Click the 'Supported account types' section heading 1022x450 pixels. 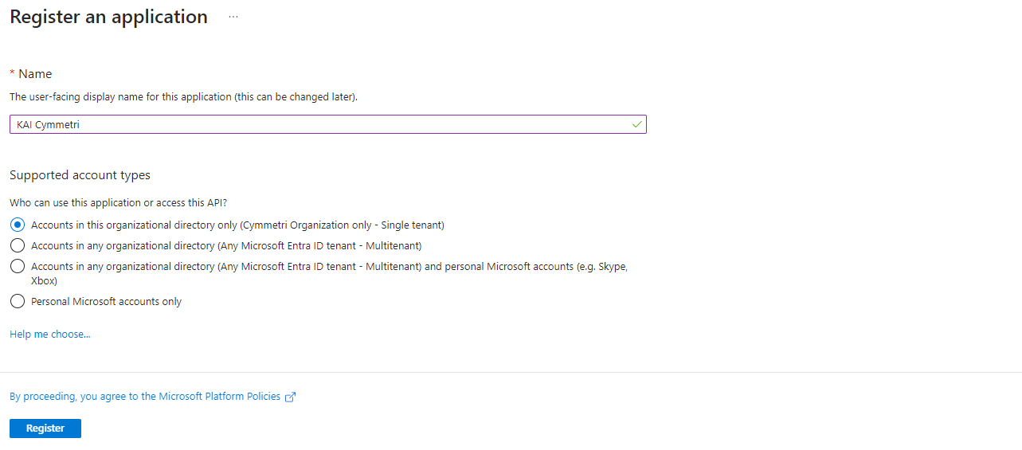[80, 175]
